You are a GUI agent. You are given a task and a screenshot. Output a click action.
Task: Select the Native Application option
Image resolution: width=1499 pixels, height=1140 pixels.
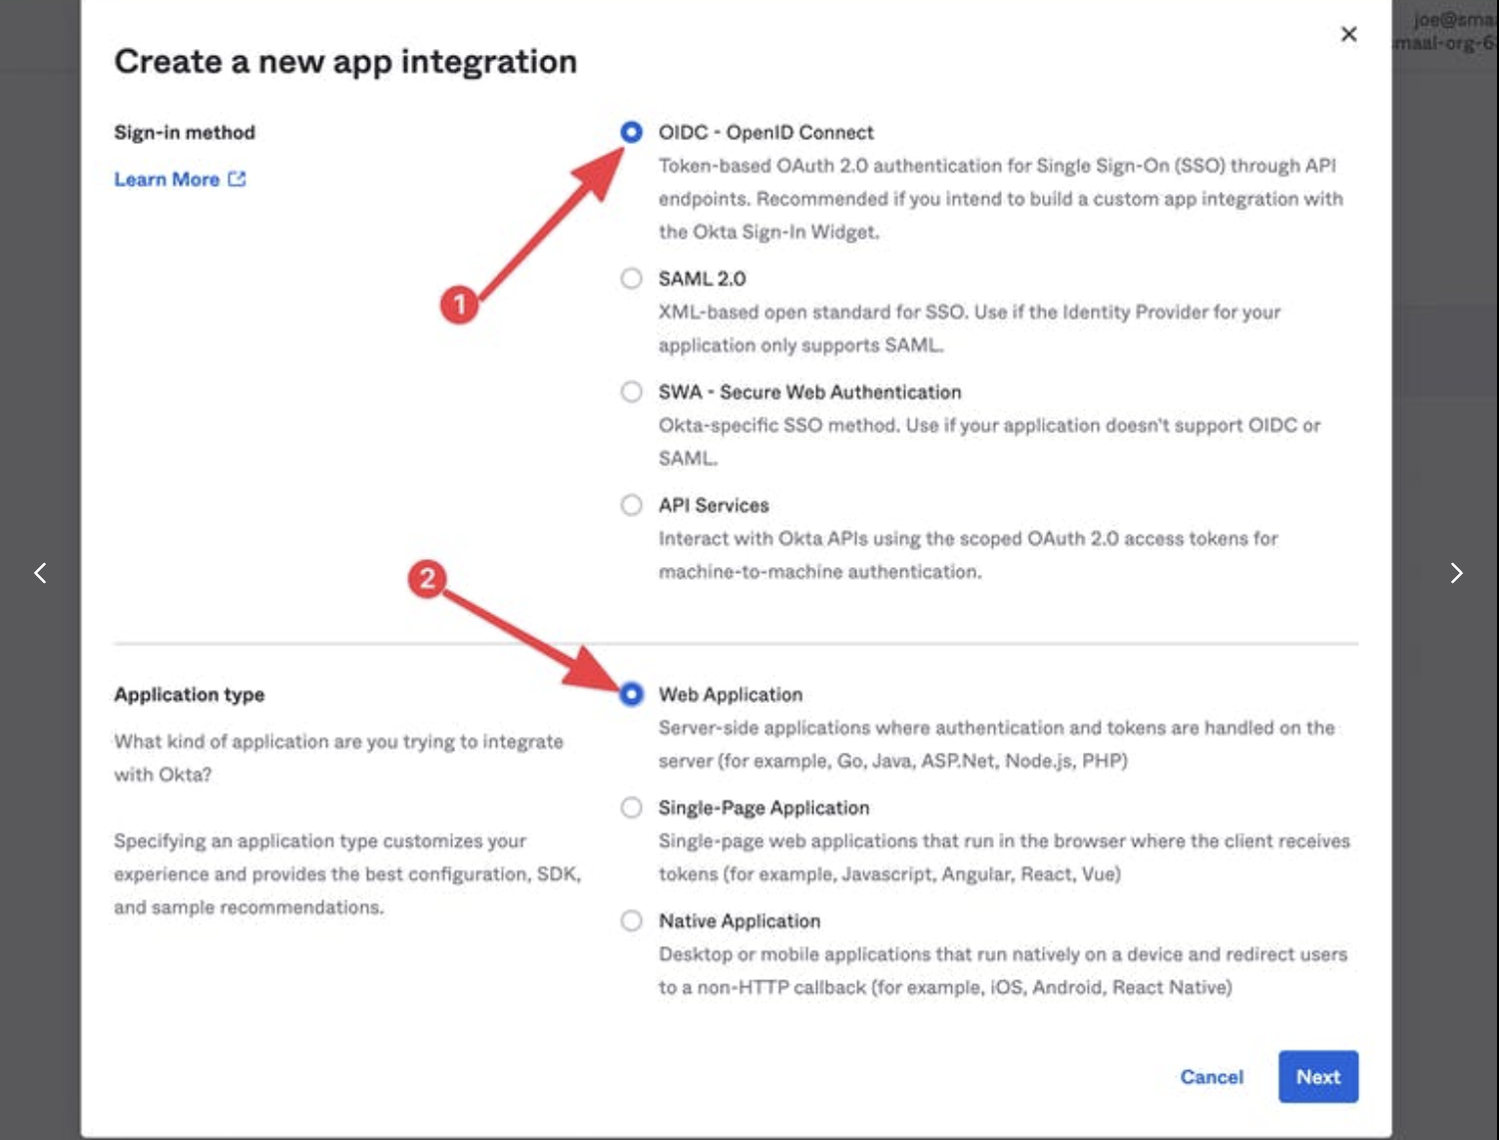click(631, 920)
